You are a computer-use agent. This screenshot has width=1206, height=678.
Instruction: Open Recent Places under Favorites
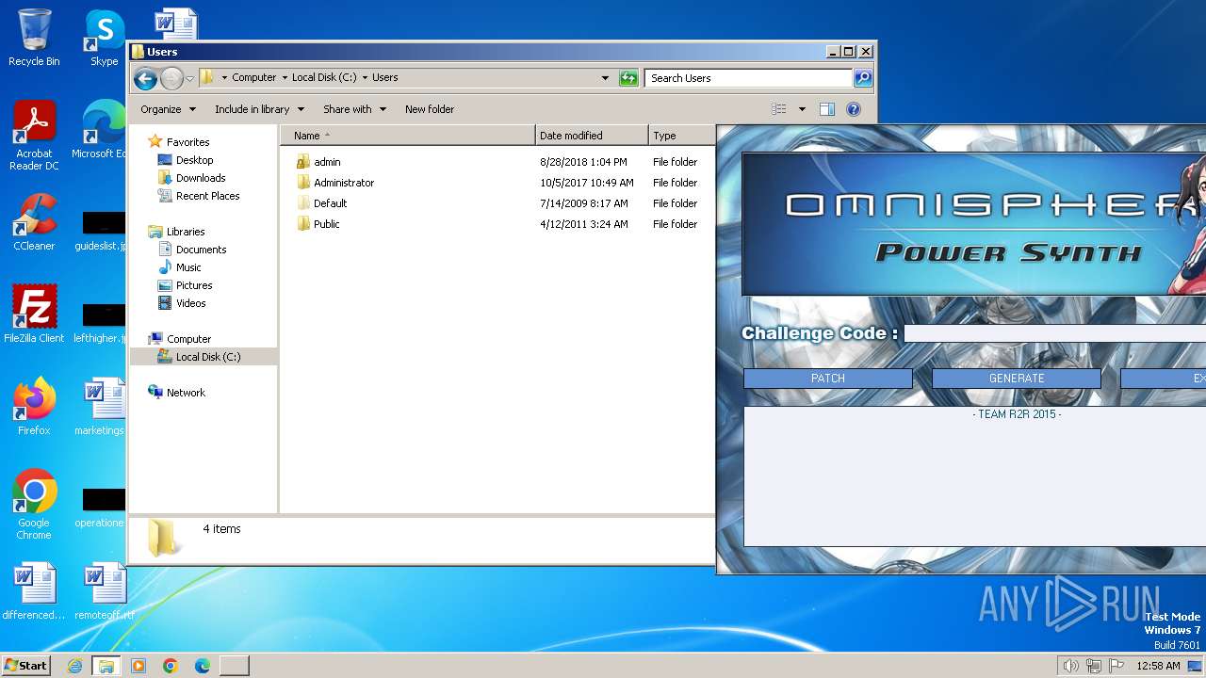pyautogui.click(x=207, y=196)
